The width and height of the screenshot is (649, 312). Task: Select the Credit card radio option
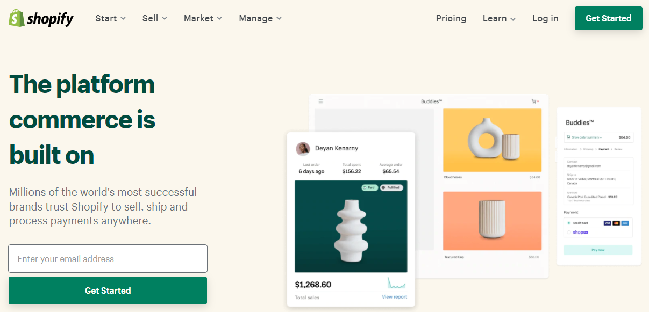569,222
